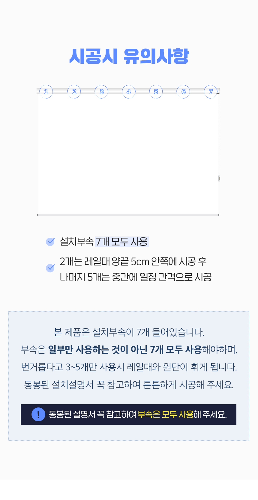Click the line 나머지 5개는 중간에 일정 간격으로 시공
This screenshot has height=500, width=258.
[x=136, y=277]
